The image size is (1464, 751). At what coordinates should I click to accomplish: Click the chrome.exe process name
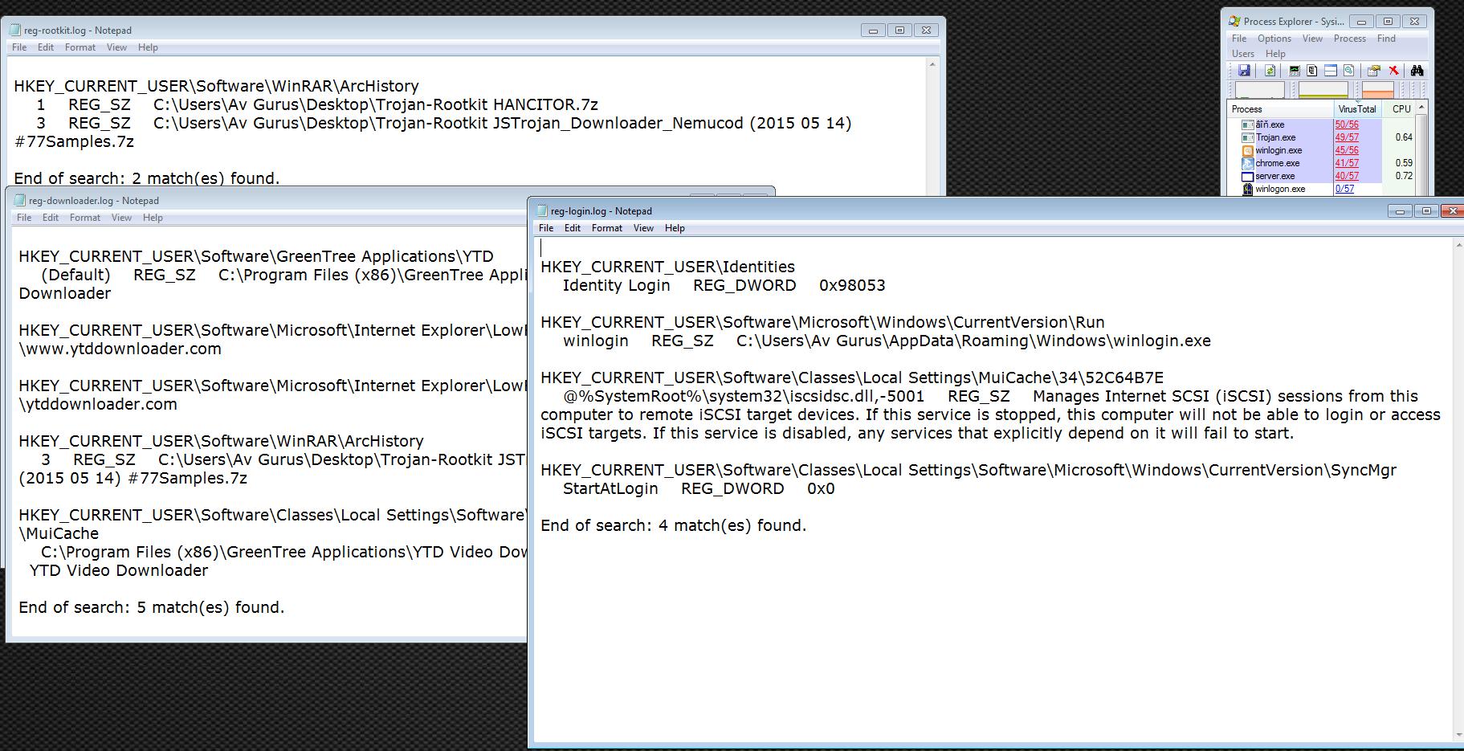pos(1278,163)
